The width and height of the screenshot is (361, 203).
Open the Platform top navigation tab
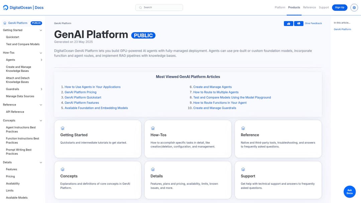coord(280,7)
